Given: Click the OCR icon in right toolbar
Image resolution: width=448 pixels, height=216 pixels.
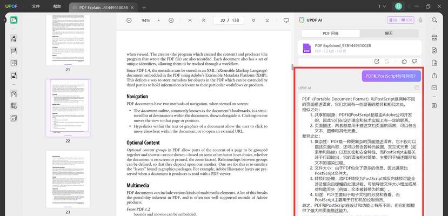Looking at the screenshot, I should click(434, 38).
